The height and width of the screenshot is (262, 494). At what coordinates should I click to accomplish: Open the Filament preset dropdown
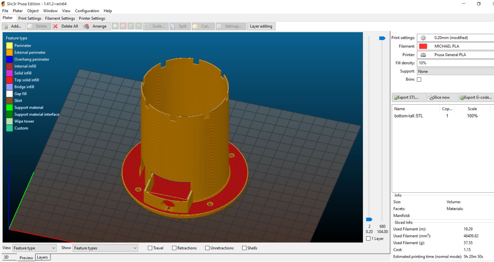455,46
